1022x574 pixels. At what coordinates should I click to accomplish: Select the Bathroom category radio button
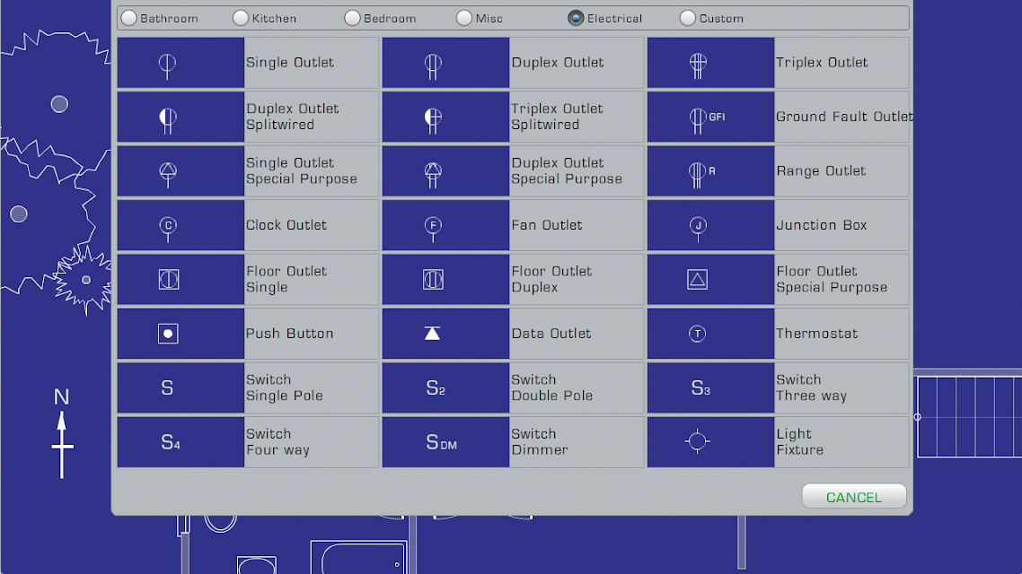(x=130, y=18)
